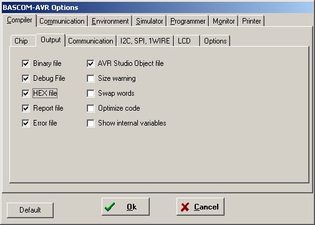
Task: Open the I2C, SPI, 1WIRE sub-tab
Action: tap(145, 41)
